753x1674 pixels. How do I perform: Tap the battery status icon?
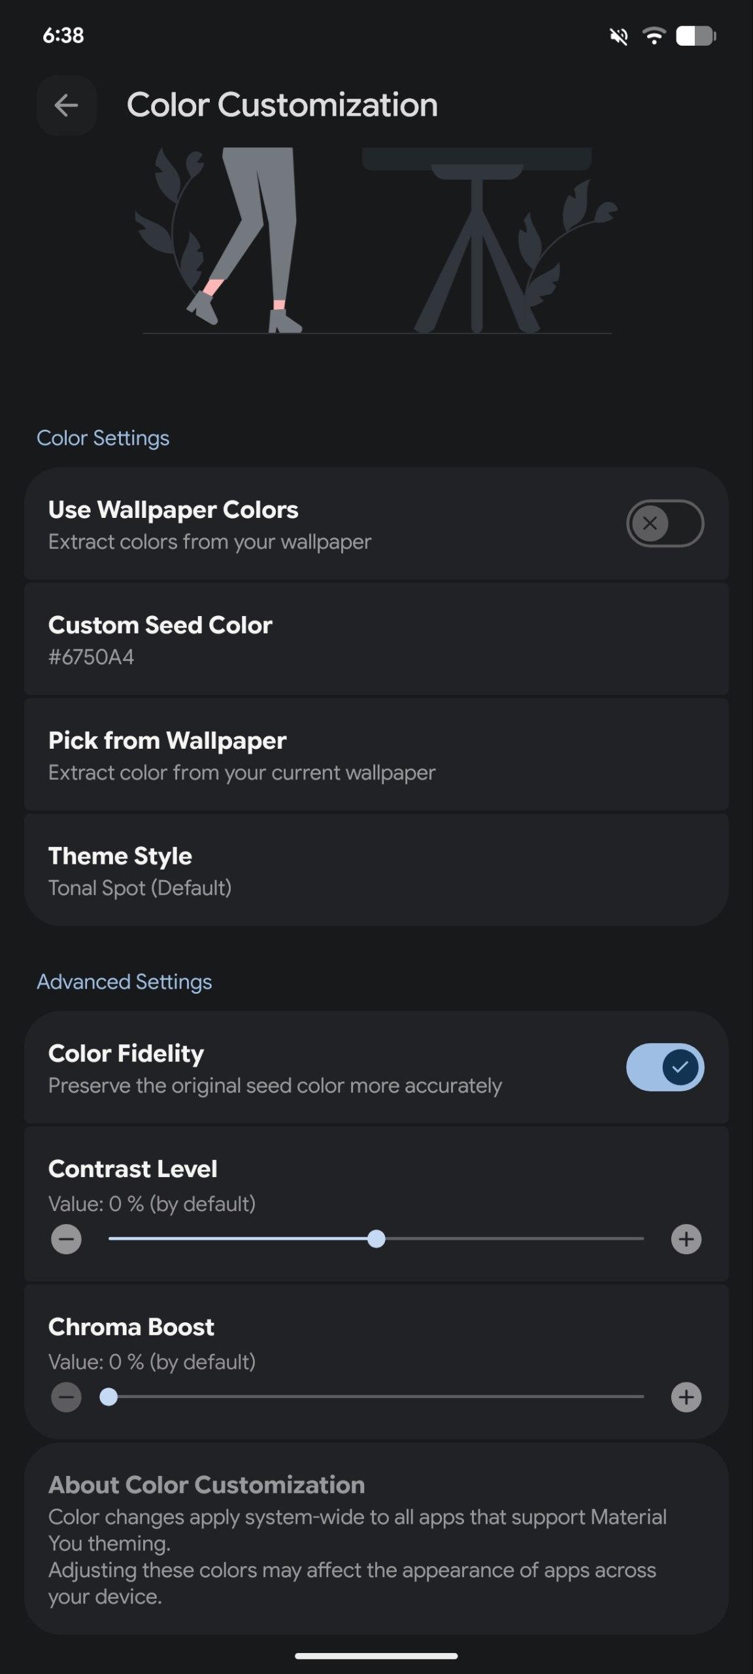(695, 36)
